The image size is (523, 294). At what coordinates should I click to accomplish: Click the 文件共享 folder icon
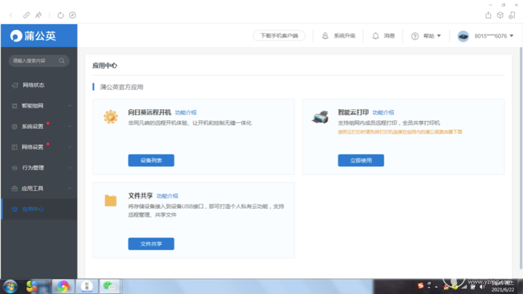tap(110, 201)
